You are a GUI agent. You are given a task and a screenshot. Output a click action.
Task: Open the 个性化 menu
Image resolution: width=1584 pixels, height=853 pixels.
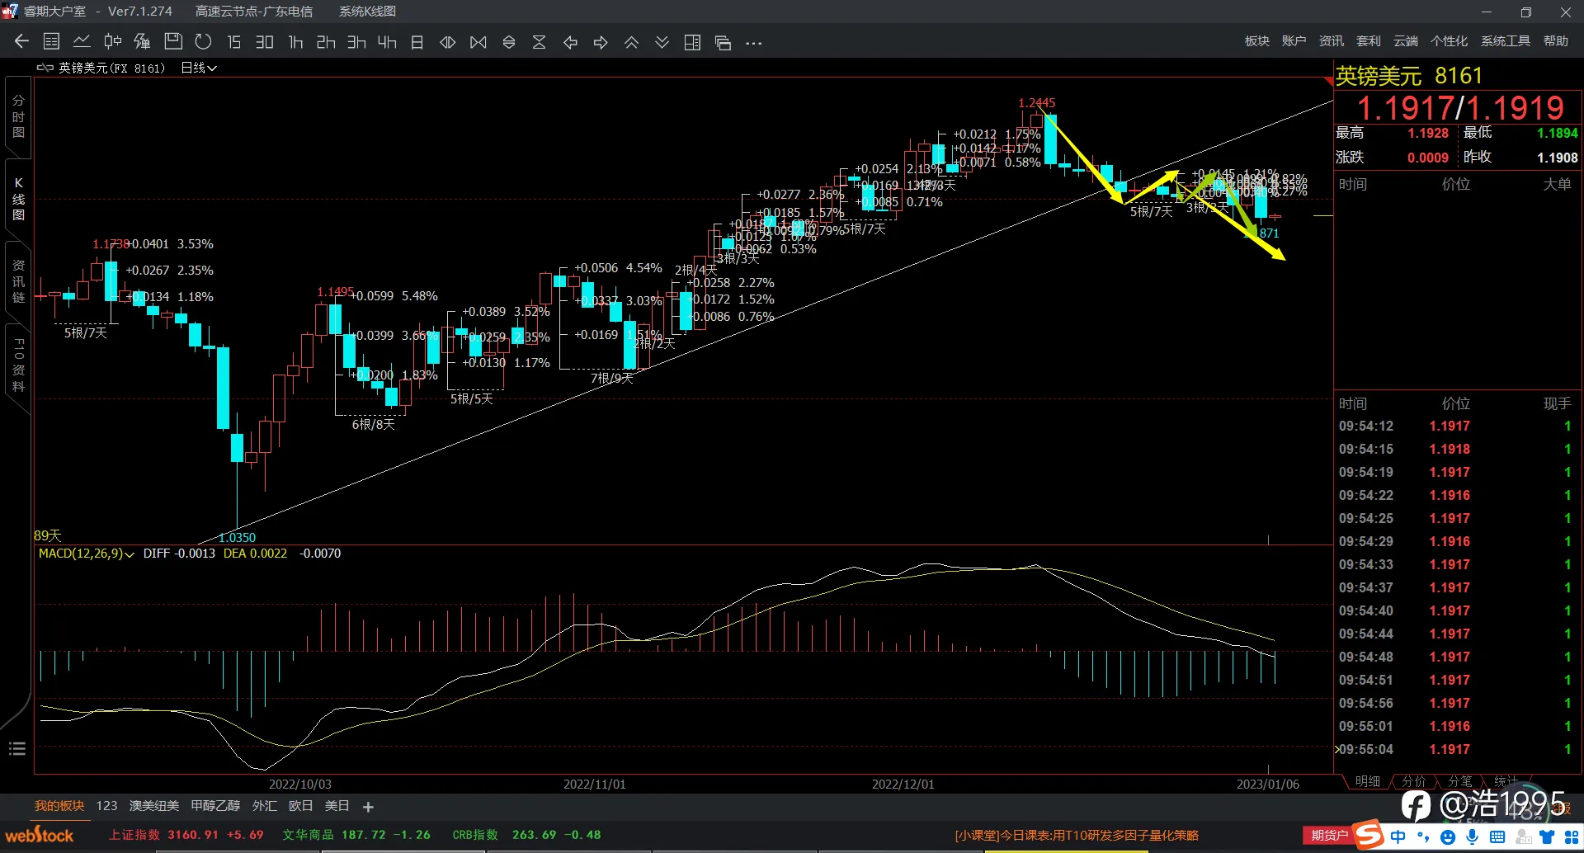point(1449,41)
